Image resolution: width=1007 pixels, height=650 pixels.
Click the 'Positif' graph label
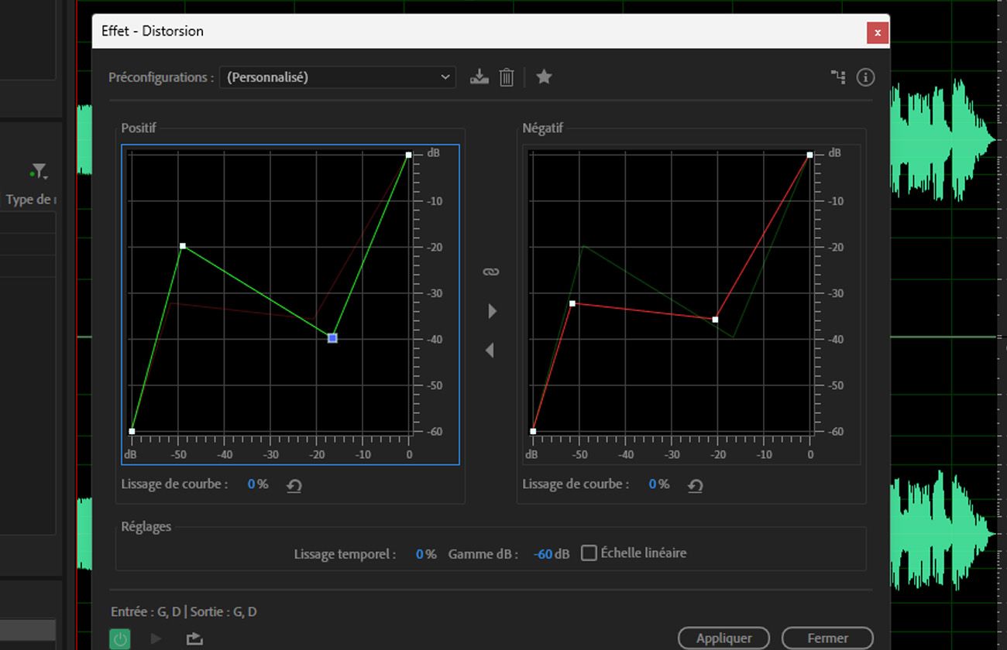(x=139, y=128)
